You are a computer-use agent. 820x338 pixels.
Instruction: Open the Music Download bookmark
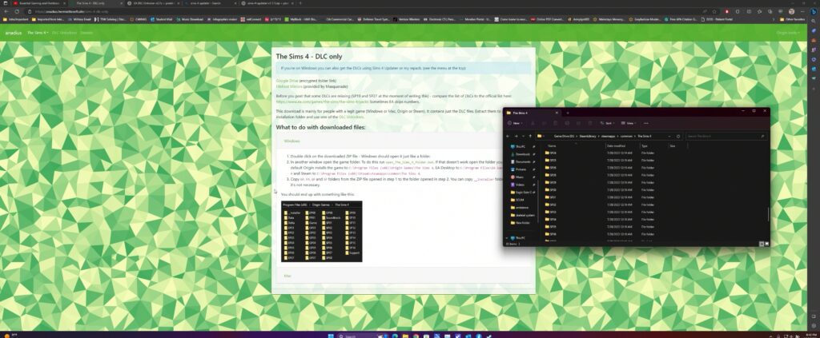tap(191, 19)
